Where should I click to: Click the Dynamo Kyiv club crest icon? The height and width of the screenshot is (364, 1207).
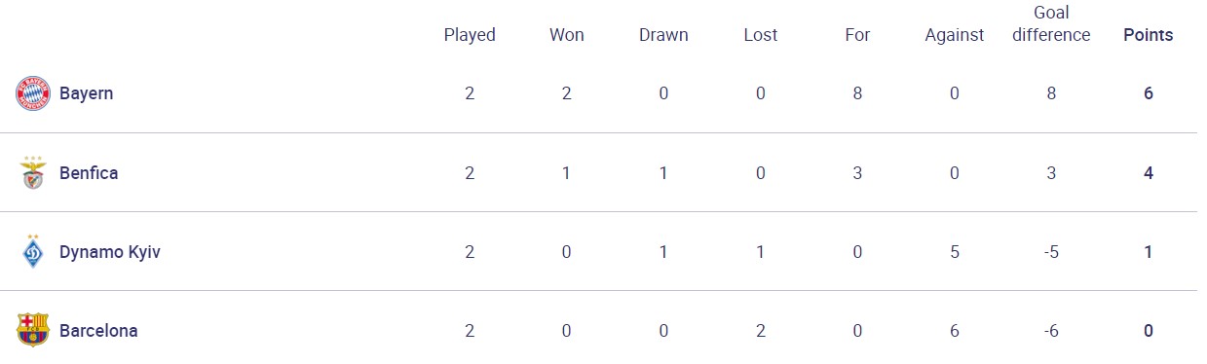[33, 252]
